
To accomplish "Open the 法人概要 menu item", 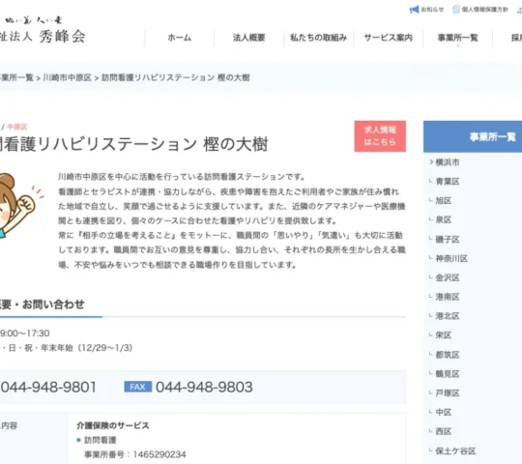I will tap(249, 38).
